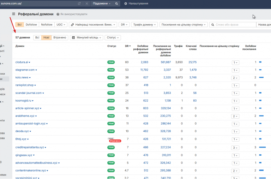This screenshot has height=179, width=271.
Task: Open the URL in new tab icon
Action: 79,4
